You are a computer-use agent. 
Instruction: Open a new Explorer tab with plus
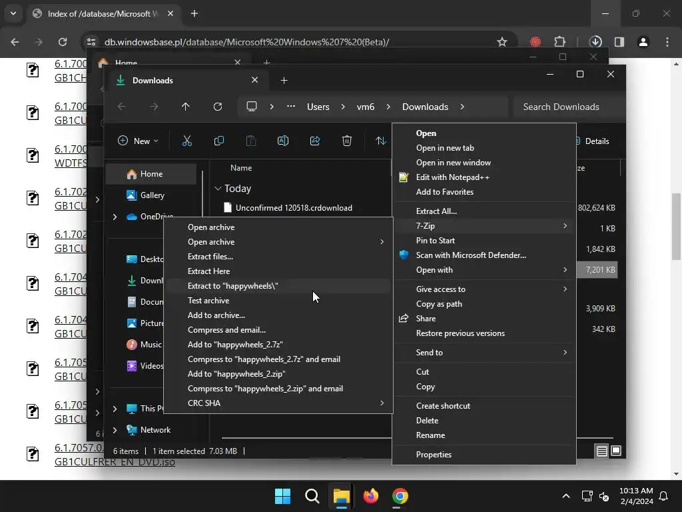point(284,81)
